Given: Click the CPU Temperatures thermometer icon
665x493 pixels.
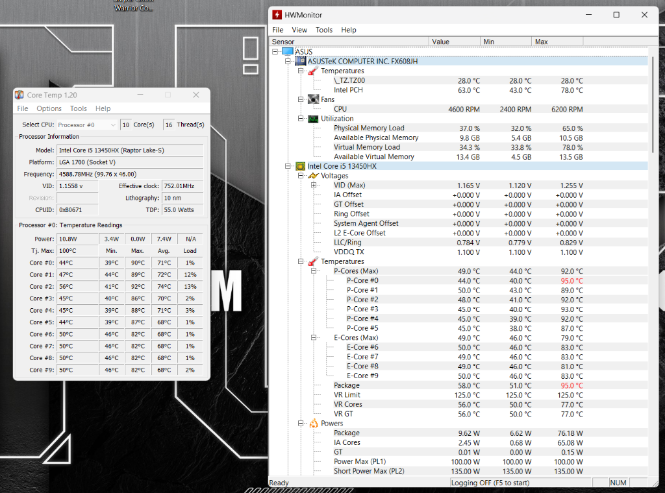Looking at the screenshot, I should [x=313, y=261].
